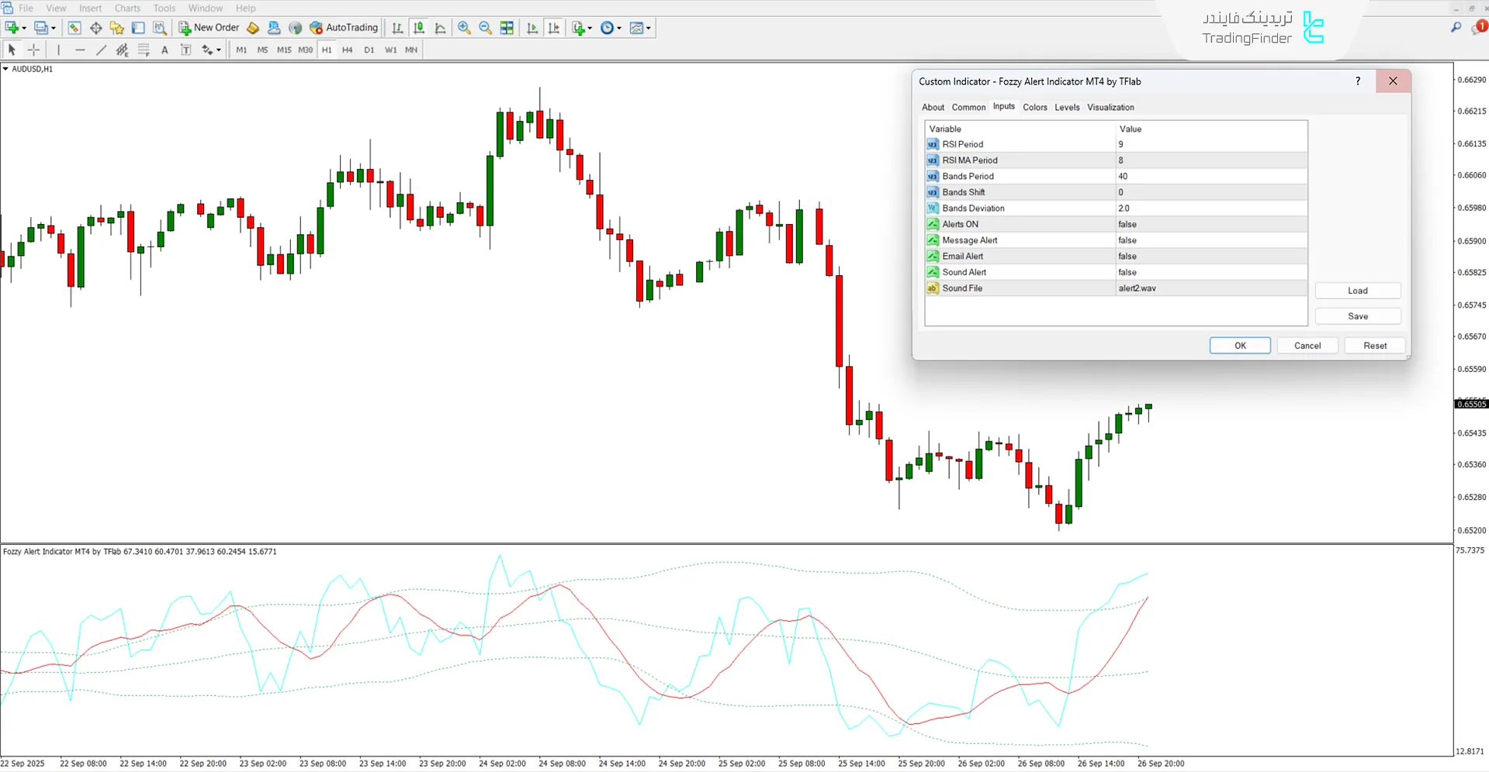Draw a horizontal line tool
The width and height of the screenshot is (1489, 772).
(80, 50)
